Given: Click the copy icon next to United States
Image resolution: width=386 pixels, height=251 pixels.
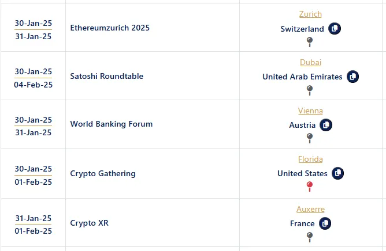Looking at the screenshot, I should 337,173.
